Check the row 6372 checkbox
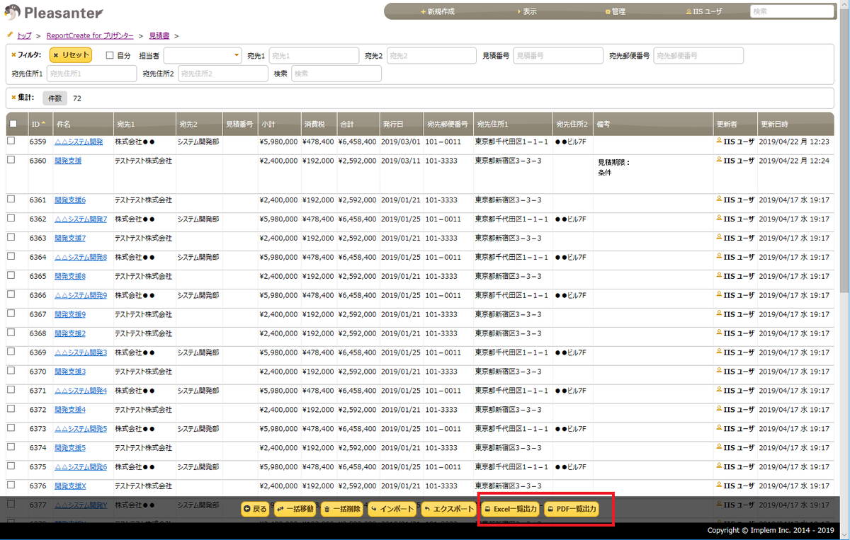The width and height of the screenshot is (850, 540). click(x=11, y=409)
